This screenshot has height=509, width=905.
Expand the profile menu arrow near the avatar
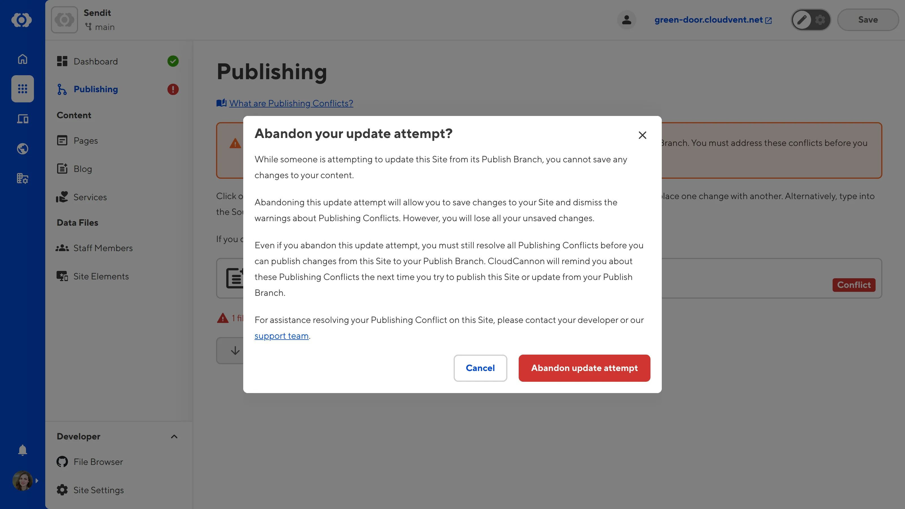pos(37,480)
